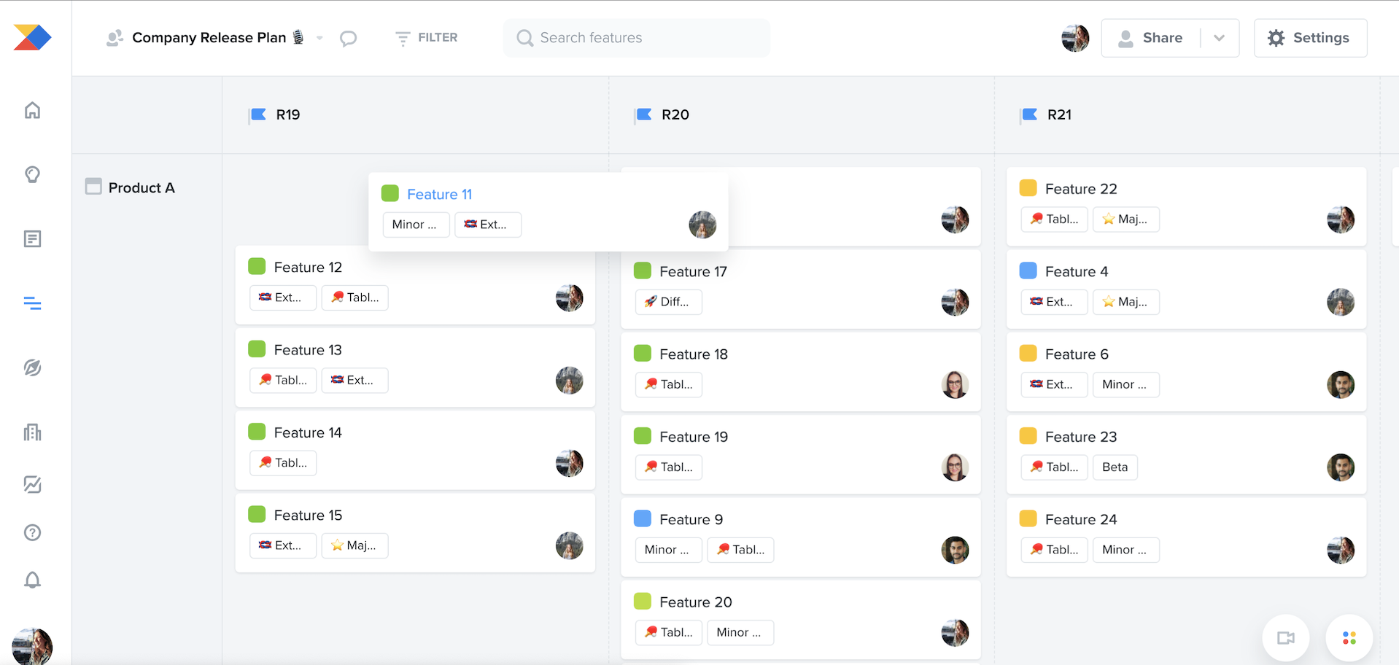The image size is (1399, 665).
Task: Click the green status swatch of Feature 14
Action: (257, 432)
